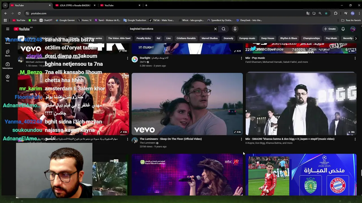This screenshot has width=362, height=203.
Task: Open more actions for Sleep On The Floor video
Action: click(241, 139)
